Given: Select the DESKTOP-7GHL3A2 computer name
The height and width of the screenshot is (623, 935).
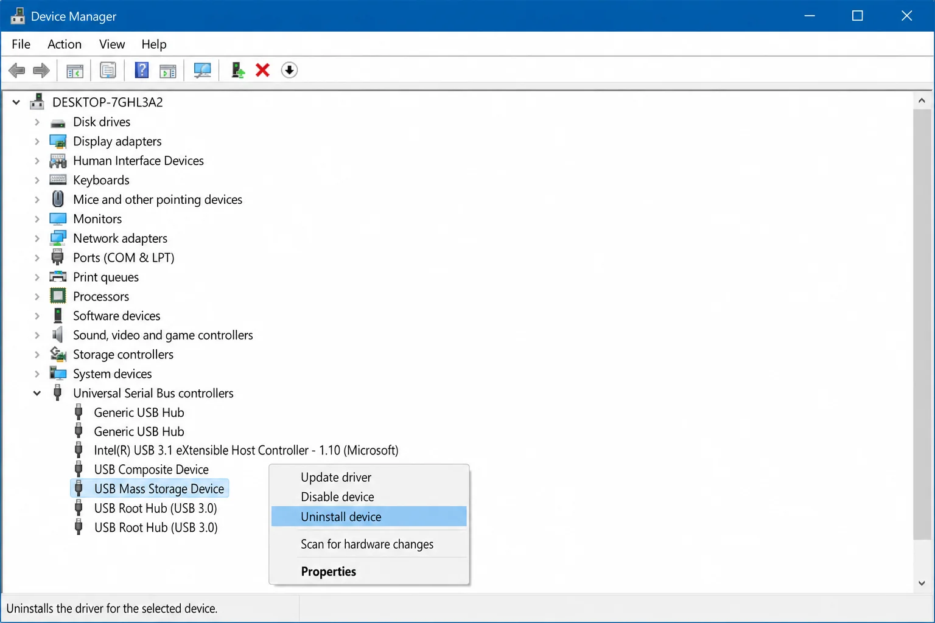Looking at the screenshot, I should 108,102.
